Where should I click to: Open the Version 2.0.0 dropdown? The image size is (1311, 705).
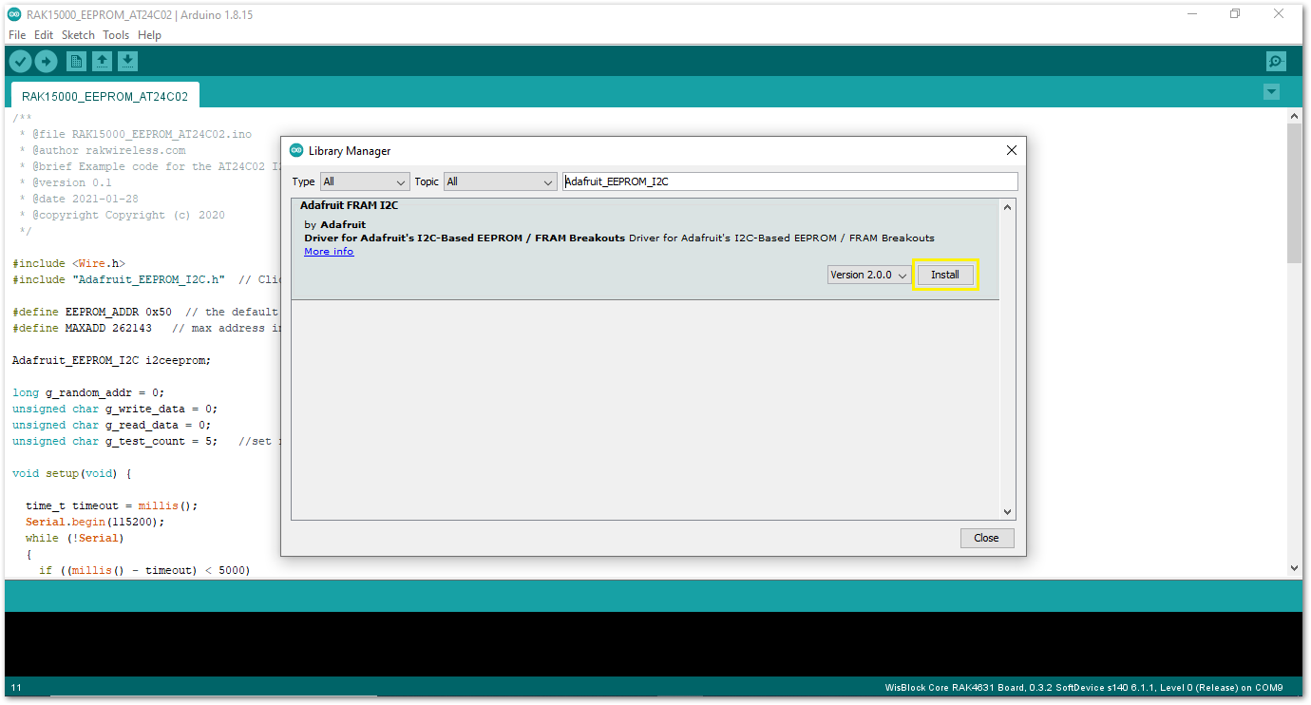tap(869, 275)
